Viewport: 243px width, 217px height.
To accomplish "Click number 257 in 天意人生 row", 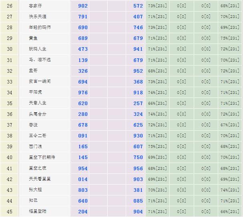I will [138, 103].
